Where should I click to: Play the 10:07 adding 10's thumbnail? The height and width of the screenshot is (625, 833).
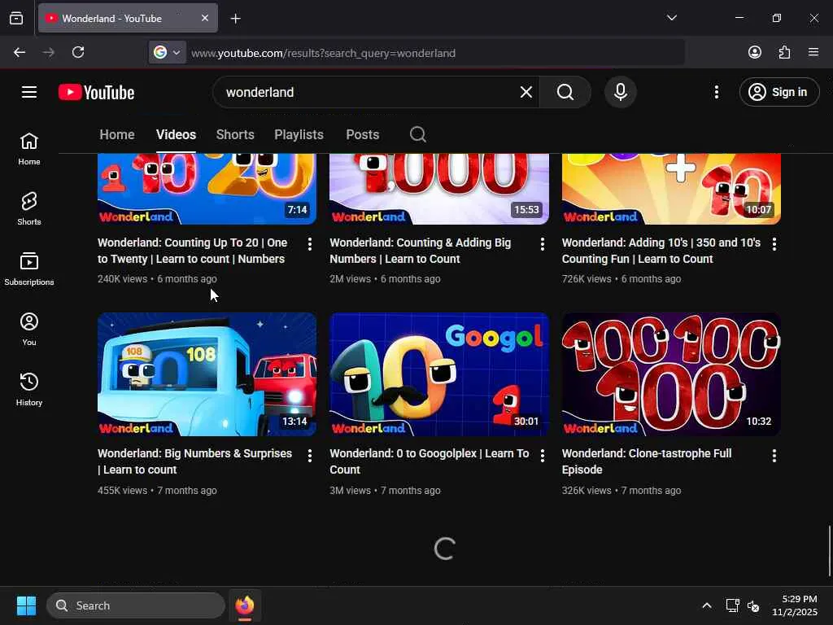tap(671, 189)
